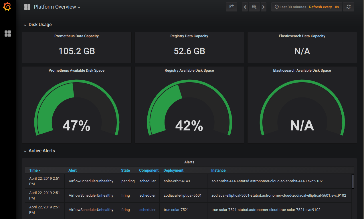Viewport: 364px width, 219px height.
Task: Click the Prometheus Data Capacity panel title
Action: pyautogui.click(x=76, y=36)
